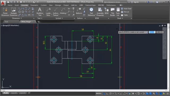170x96 pixels.
Task: Expand the Dimension panel dropdown
Action: click(x=21, y=18)
